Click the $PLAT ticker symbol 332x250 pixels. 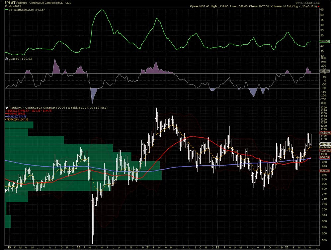[10, 3]
